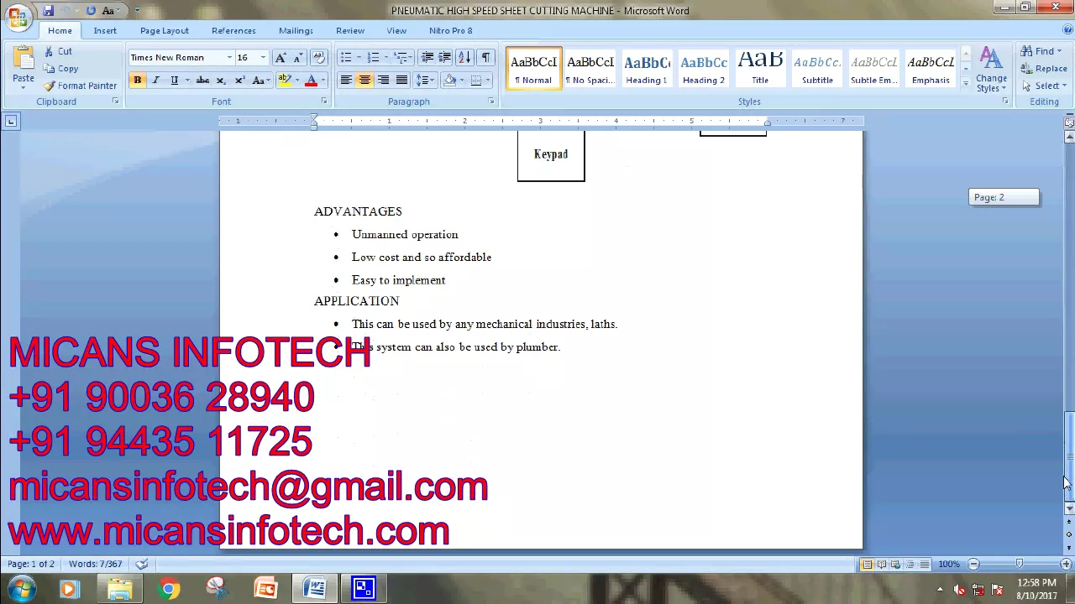Open the Change Case dropdown
Viewport: 1075px width, 604px height.
pyautogui.click(x=260, y=81)
